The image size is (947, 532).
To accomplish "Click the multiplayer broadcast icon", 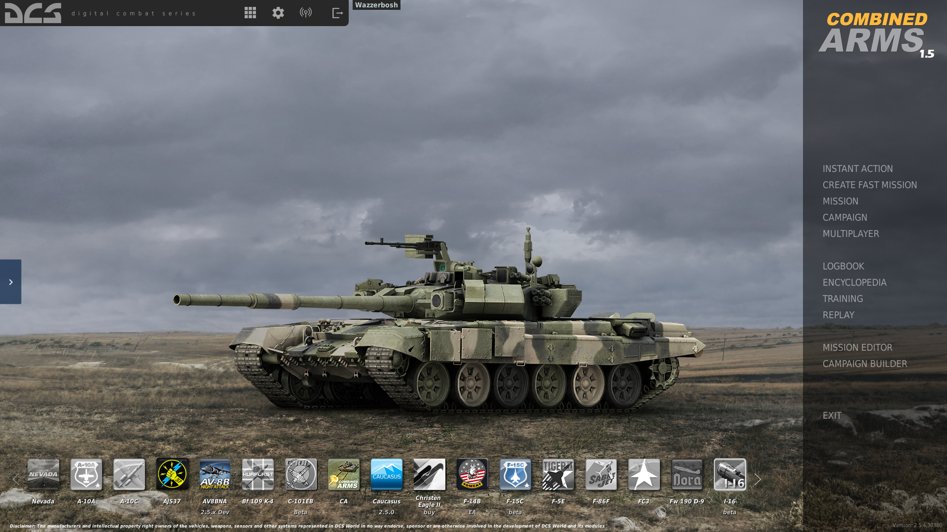I will tap(306, 12).
